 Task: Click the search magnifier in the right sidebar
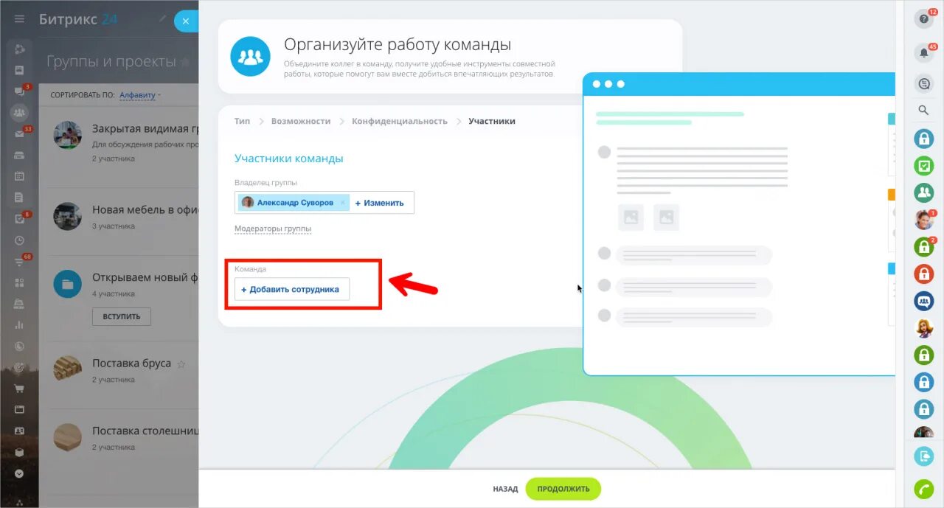(x=924, y=111)
